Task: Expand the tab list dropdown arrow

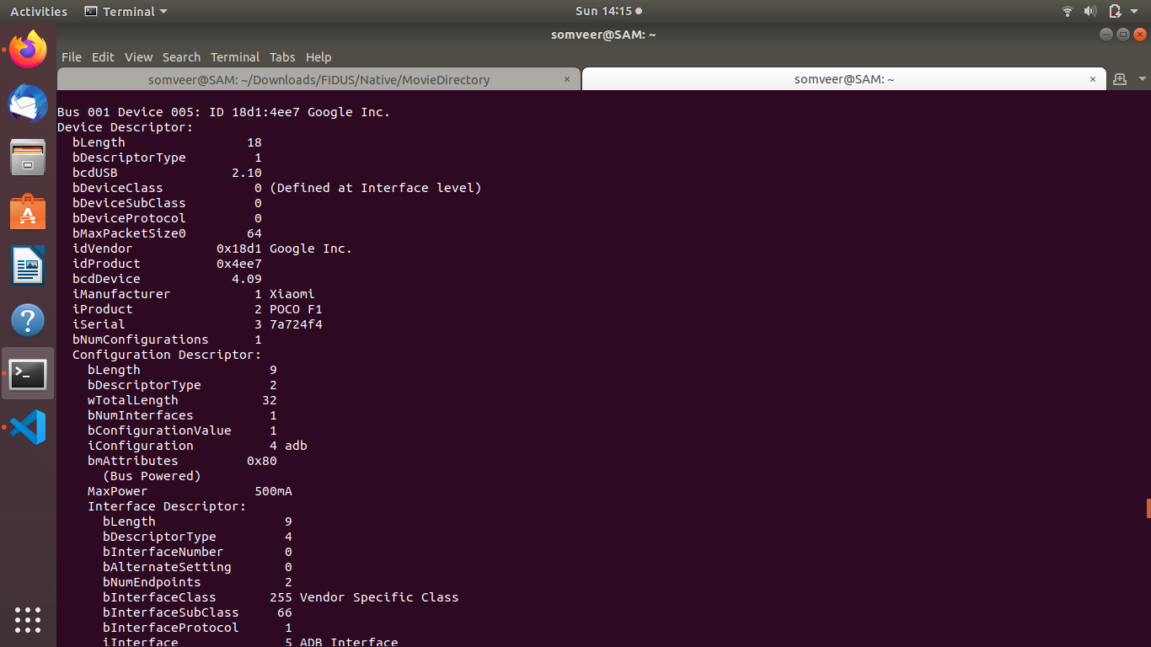Action: (1142, 79)
